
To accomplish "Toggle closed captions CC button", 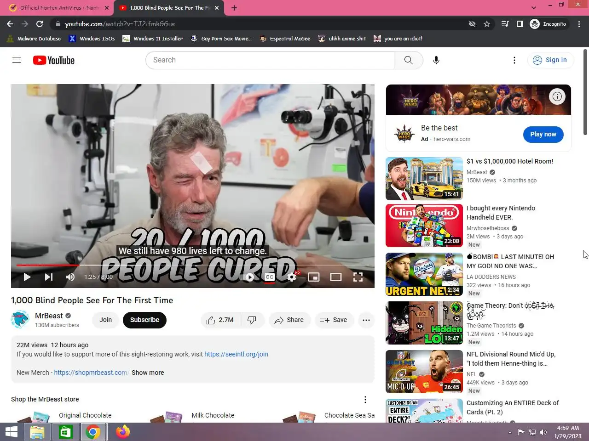I will 270,277.
